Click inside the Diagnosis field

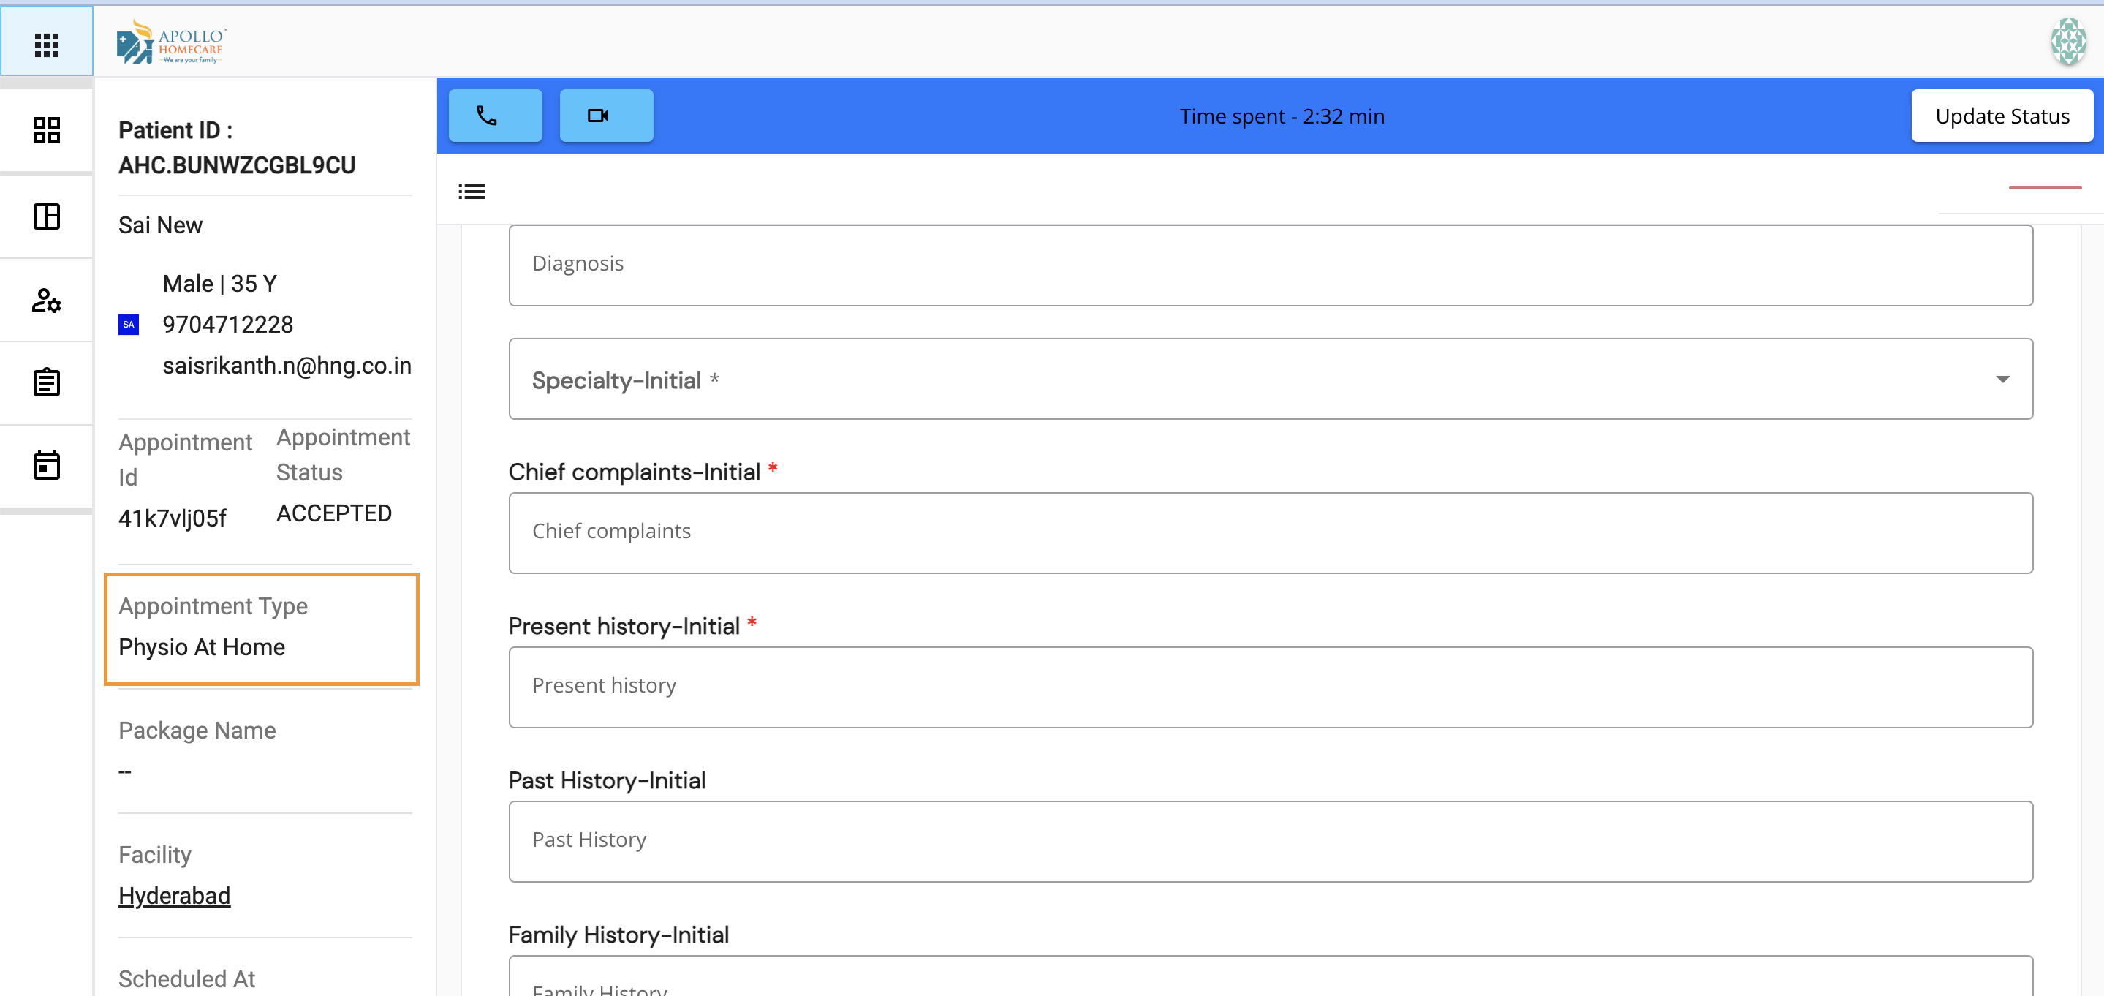tap(1266, 264)
